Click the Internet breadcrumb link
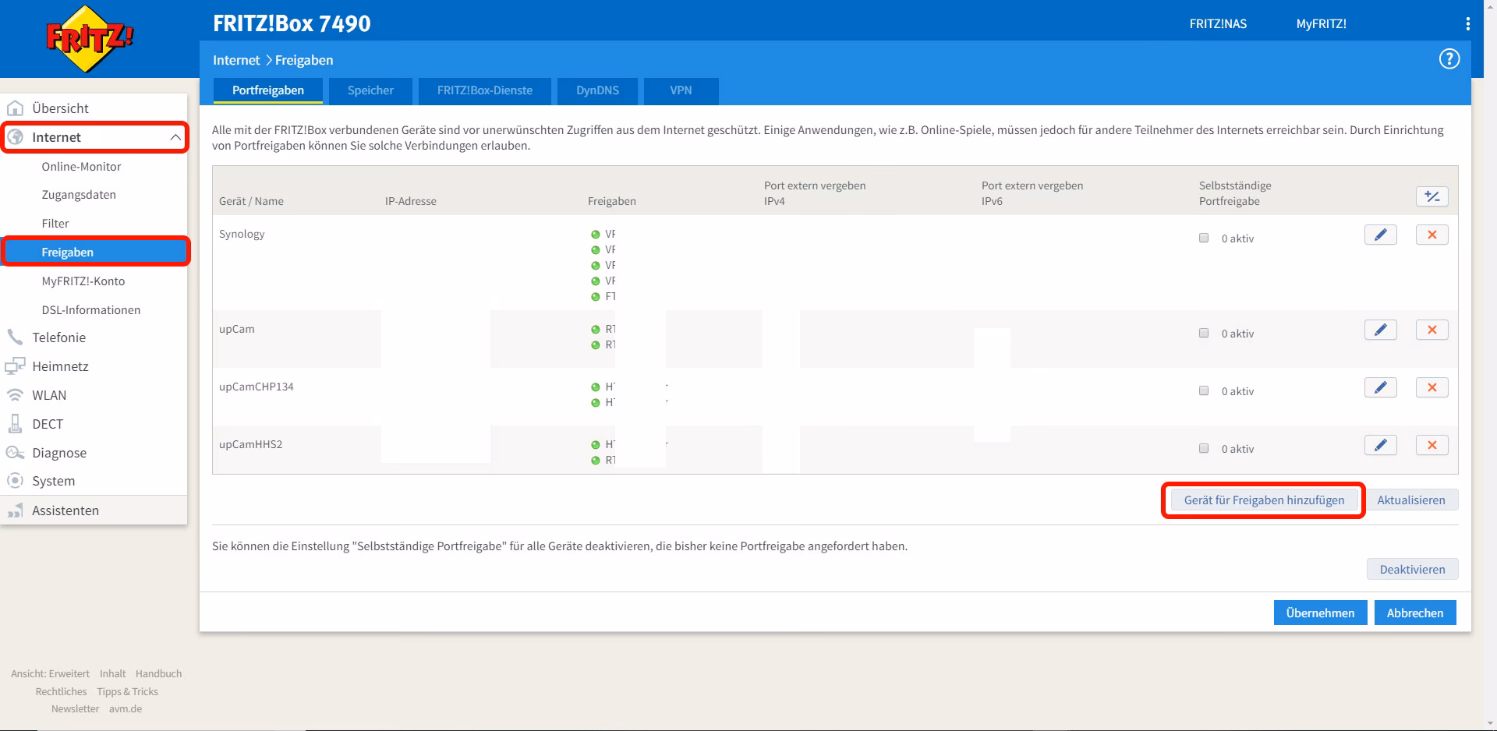1497x731 pixels. point(236,60)
